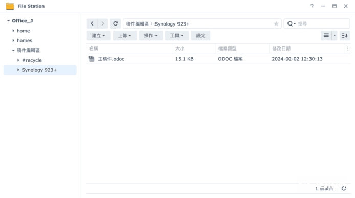Expand the #recycle folder arrow

18,60
